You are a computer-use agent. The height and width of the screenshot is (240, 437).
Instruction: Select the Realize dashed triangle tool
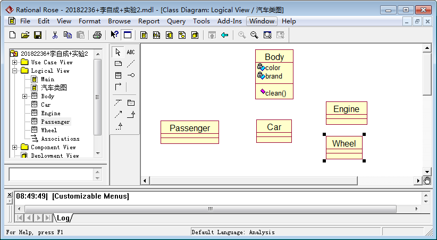coord(119,126)
